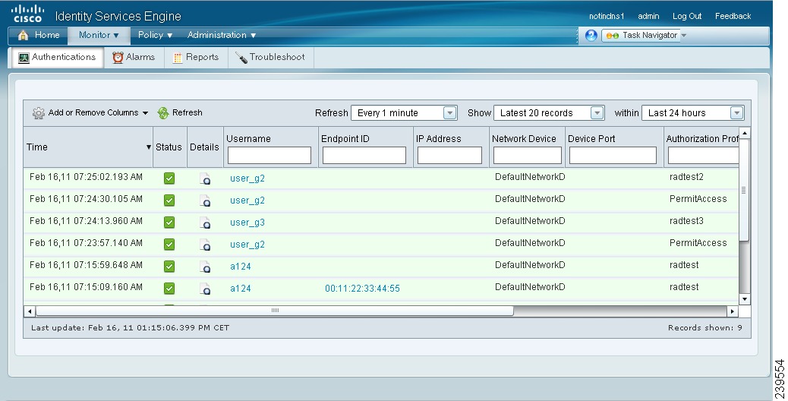Switch to the Reports tab

(x=196, y=57)
